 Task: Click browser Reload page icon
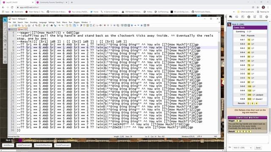[x=12, y=7]
